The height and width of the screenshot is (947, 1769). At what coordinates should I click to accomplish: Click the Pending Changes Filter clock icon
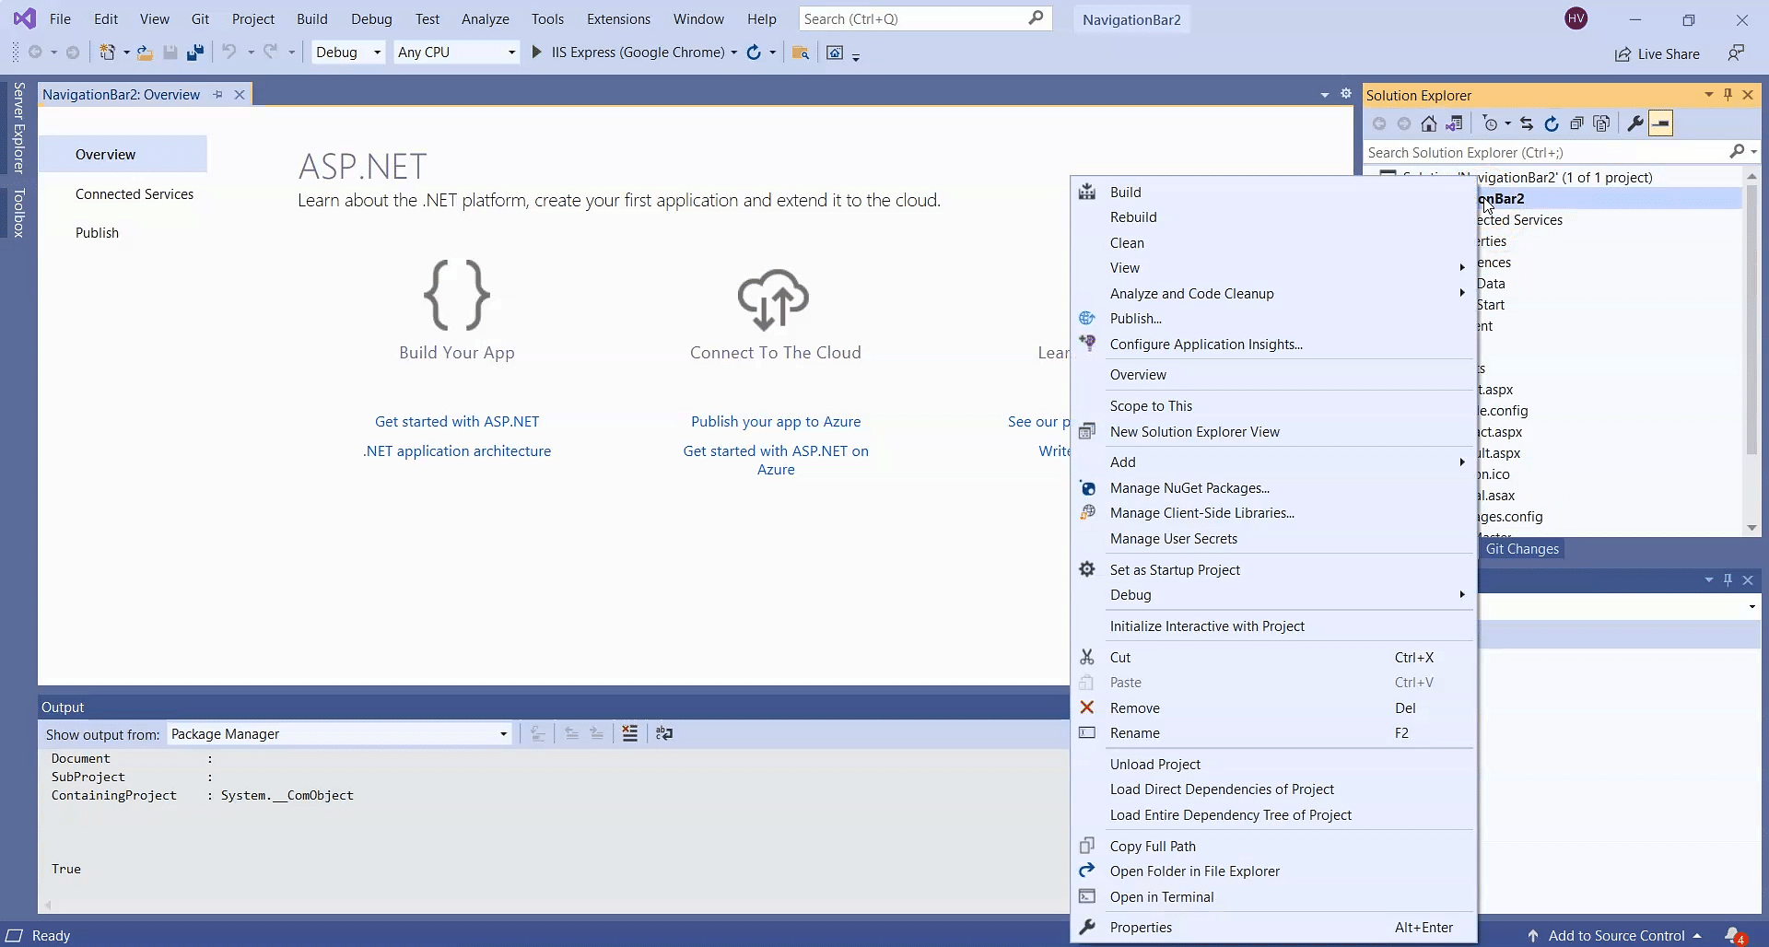(1491, 123)
